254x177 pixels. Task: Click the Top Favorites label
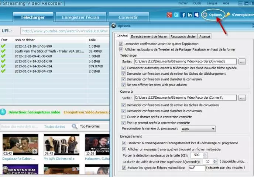pos(90,126)
